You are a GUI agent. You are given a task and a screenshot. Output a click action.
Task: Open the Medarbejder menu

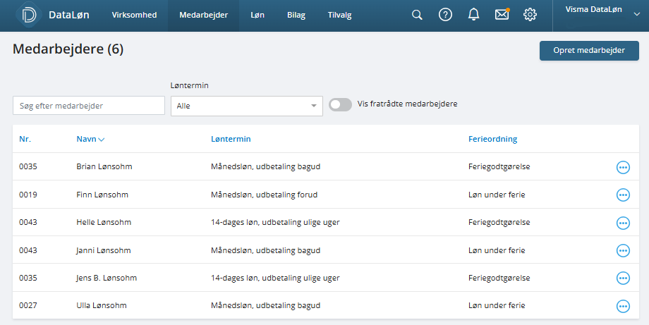tap(204, 16)
